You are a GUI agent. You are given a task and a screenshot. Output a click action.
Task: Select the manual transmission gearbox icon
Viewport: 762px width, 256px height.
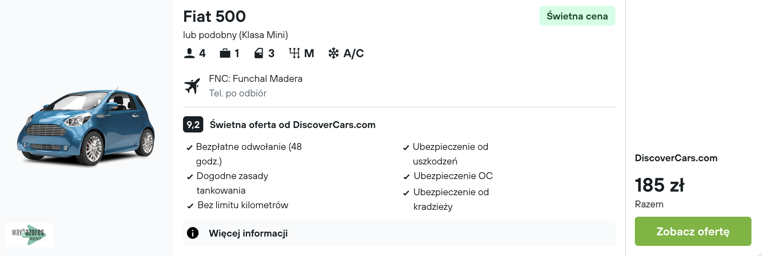click(x=295, y=53)
